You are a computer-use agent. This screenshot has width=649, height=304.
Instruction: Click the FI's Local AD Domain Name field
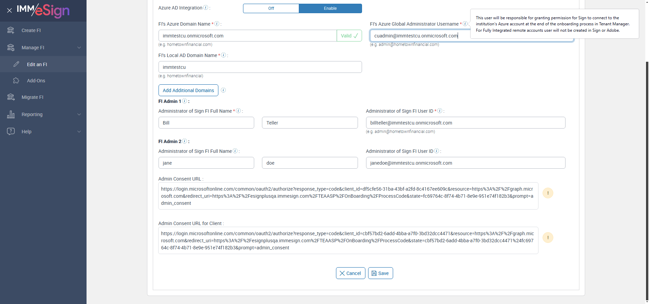(260, 67)
